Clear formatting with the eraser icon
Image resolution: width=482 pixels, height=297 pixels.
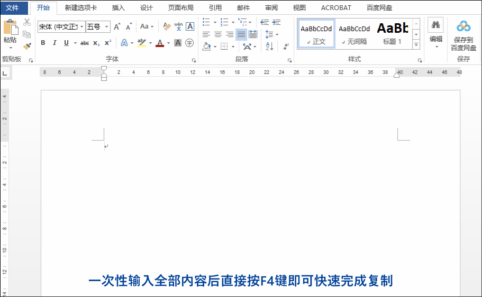click(x=167, y=26)
